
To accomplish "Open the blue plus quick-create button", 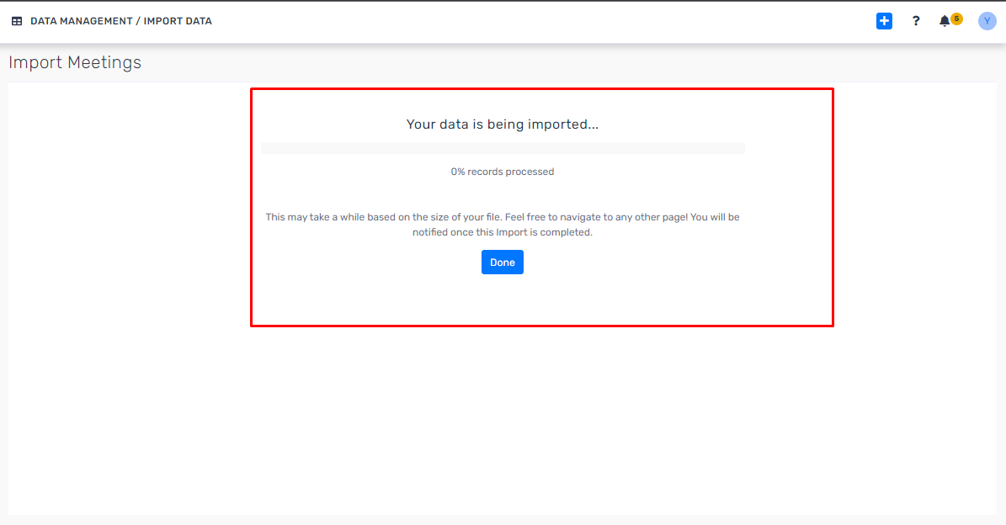I will point(884,21).
